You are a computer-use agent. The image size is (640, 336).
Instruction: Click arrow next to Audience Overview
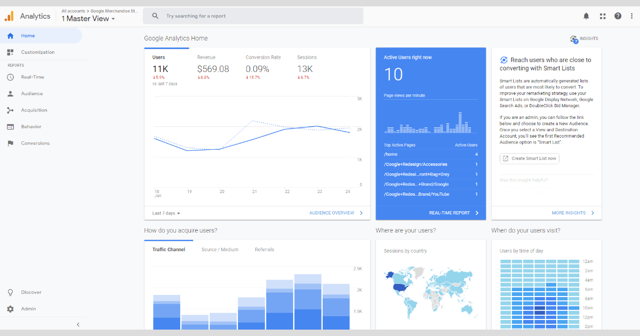click(x=361, y=213)
